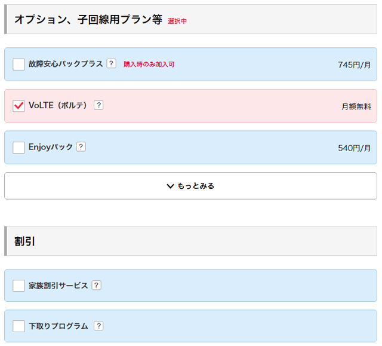Screen dimensions: 382x346
Task: Click the Enjoyパック label text
Action: coord(51,147)
